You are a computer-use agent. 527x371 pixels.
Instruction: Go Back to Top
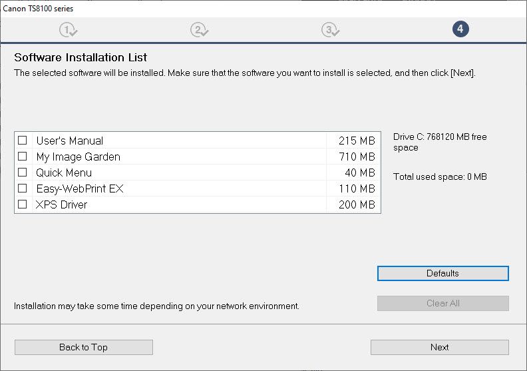(83, 347)
